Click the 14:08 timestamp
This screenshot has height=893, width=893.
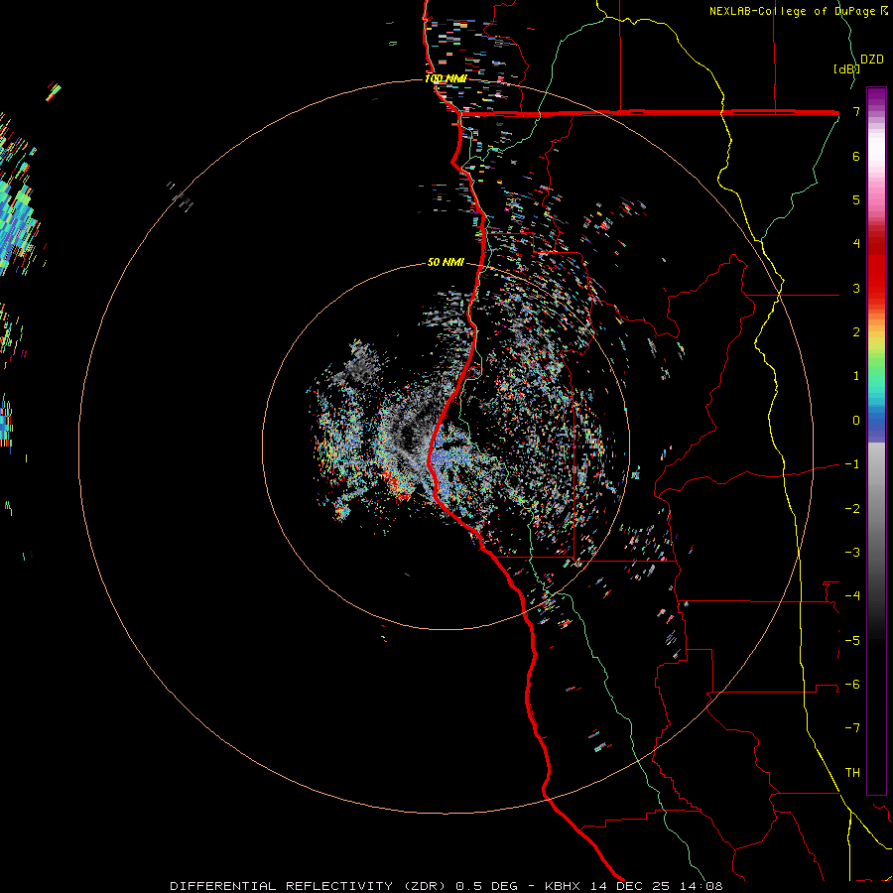(700, 886)
